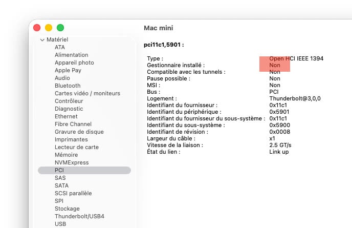Open the Stockage entry
The height and width of the screenshot is (228, 352).
coord(67,209)
